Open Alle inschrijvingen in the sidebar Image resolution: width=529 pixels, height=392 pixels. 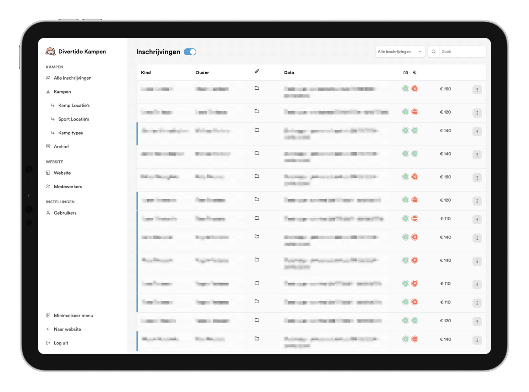tap(73, 78)
